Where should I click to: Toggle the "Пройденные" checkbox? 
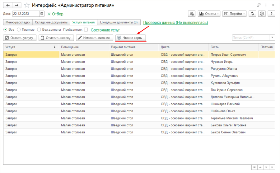[x=86, y=30]
